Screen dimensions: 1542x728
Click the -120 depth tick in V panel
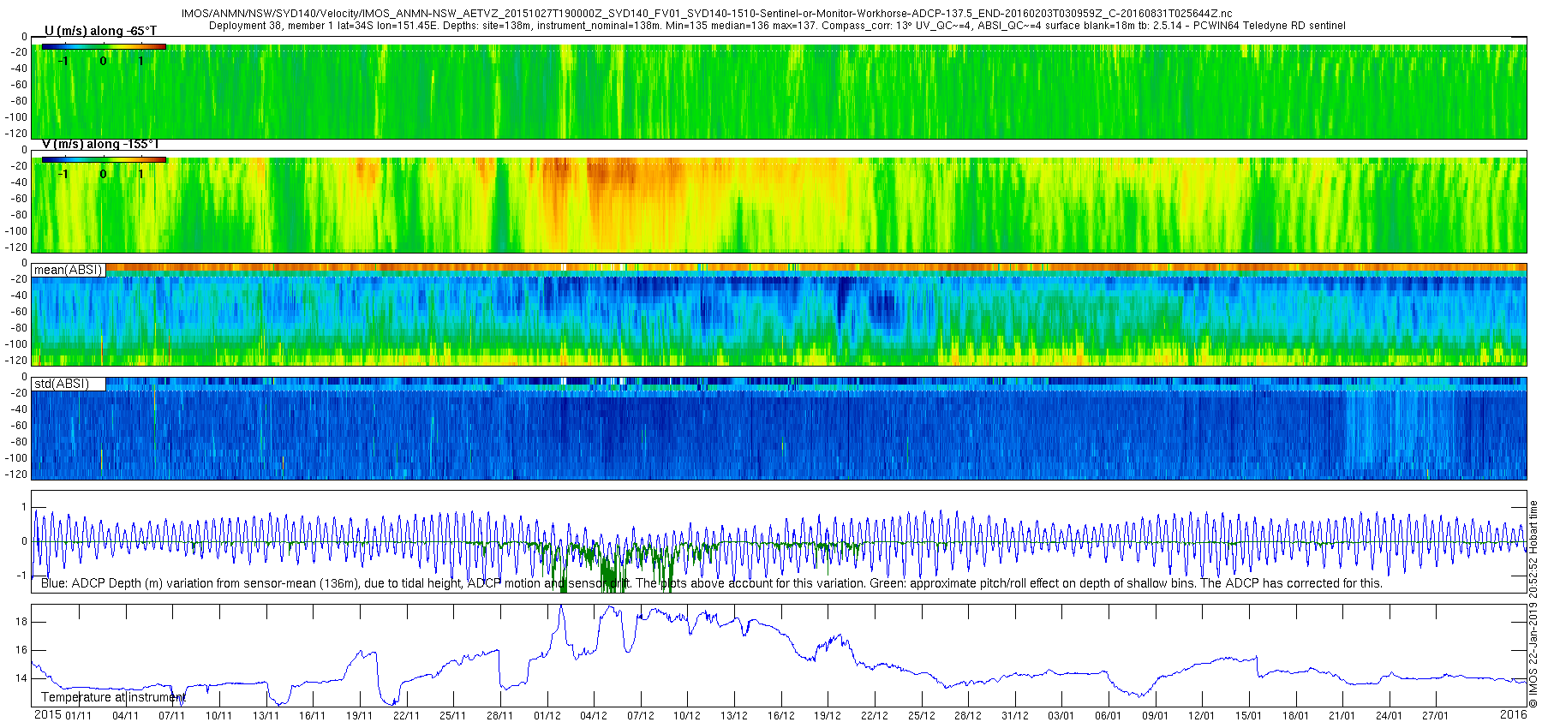15,248
